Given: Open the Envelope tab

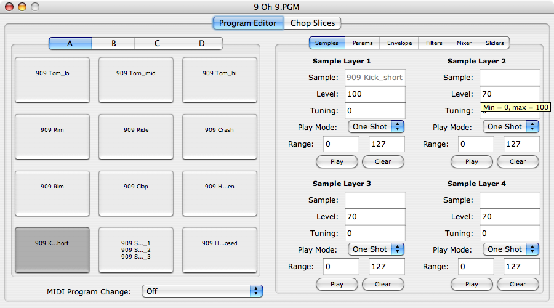Looking at the screenshot, I should pyautogui.click(x=399, y=43).
